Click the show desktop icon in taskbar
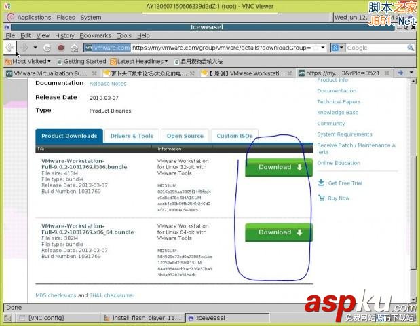The image size is (420, 326). pyautogui.click(x=7, y=319)
